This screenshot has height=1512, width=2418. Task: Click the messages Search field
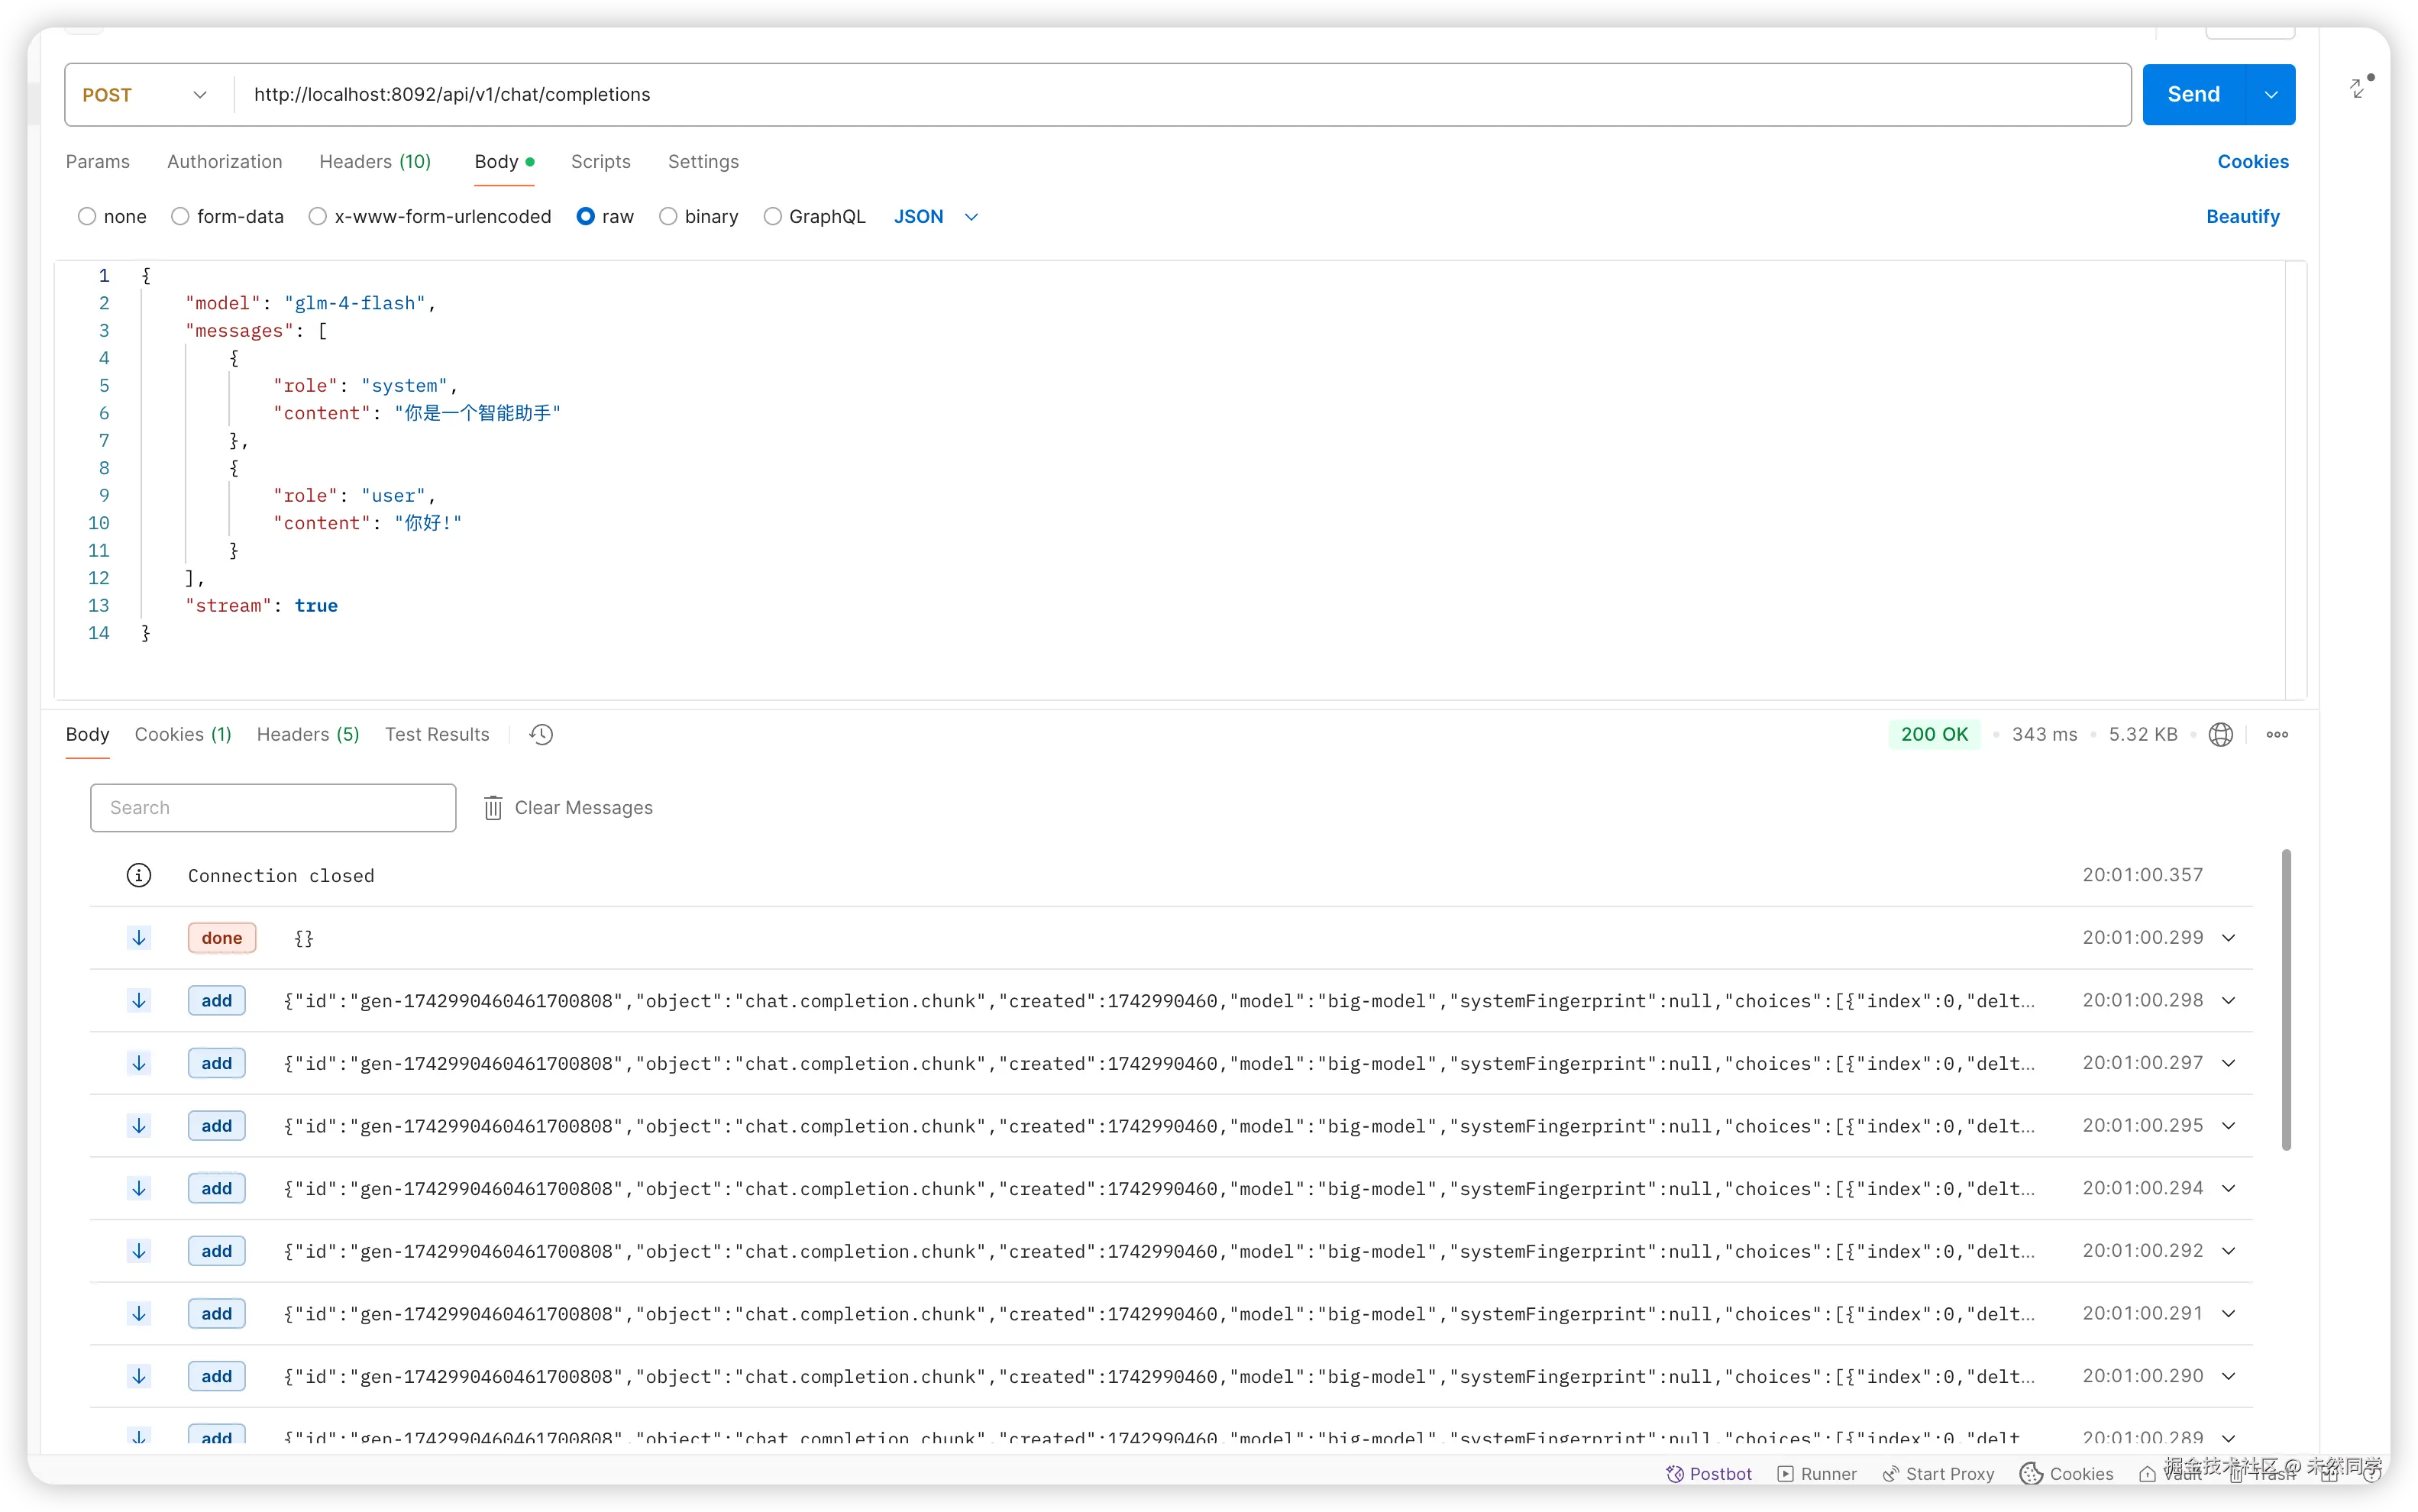(x=273, y=808)
